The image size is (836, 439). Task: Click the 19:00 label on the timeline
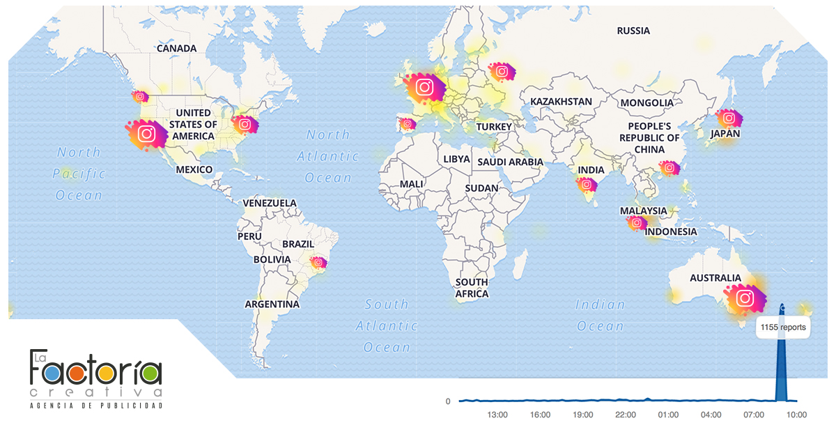[x=583, y=415]
